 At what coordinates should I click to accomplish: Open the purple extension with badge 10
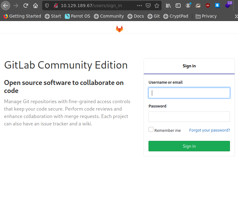pyautogui.click(x=228, y=5)
